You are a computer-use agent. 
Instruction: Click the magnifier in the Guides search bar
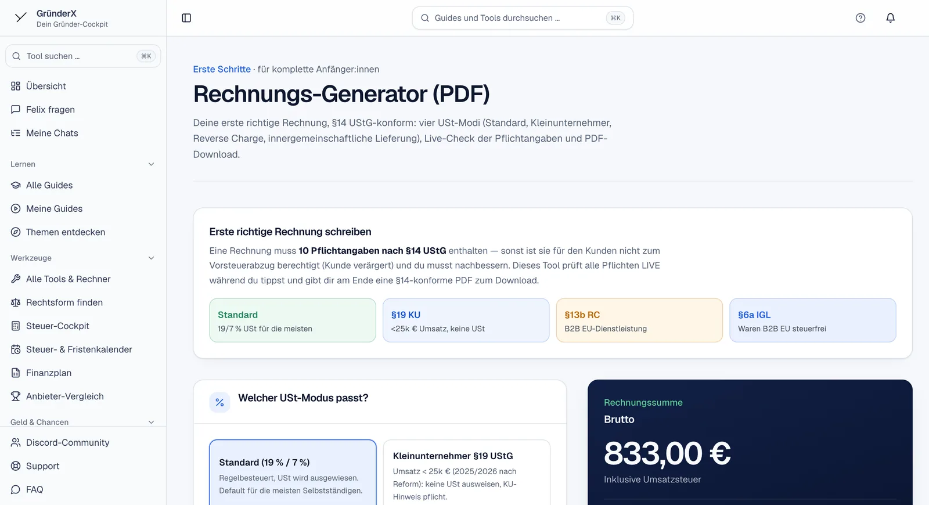(x=425, y=18)
